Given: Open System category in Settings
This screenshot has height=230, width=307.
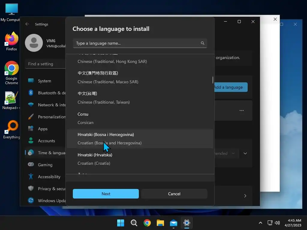Looking at the screenshot, I should 46,81.
